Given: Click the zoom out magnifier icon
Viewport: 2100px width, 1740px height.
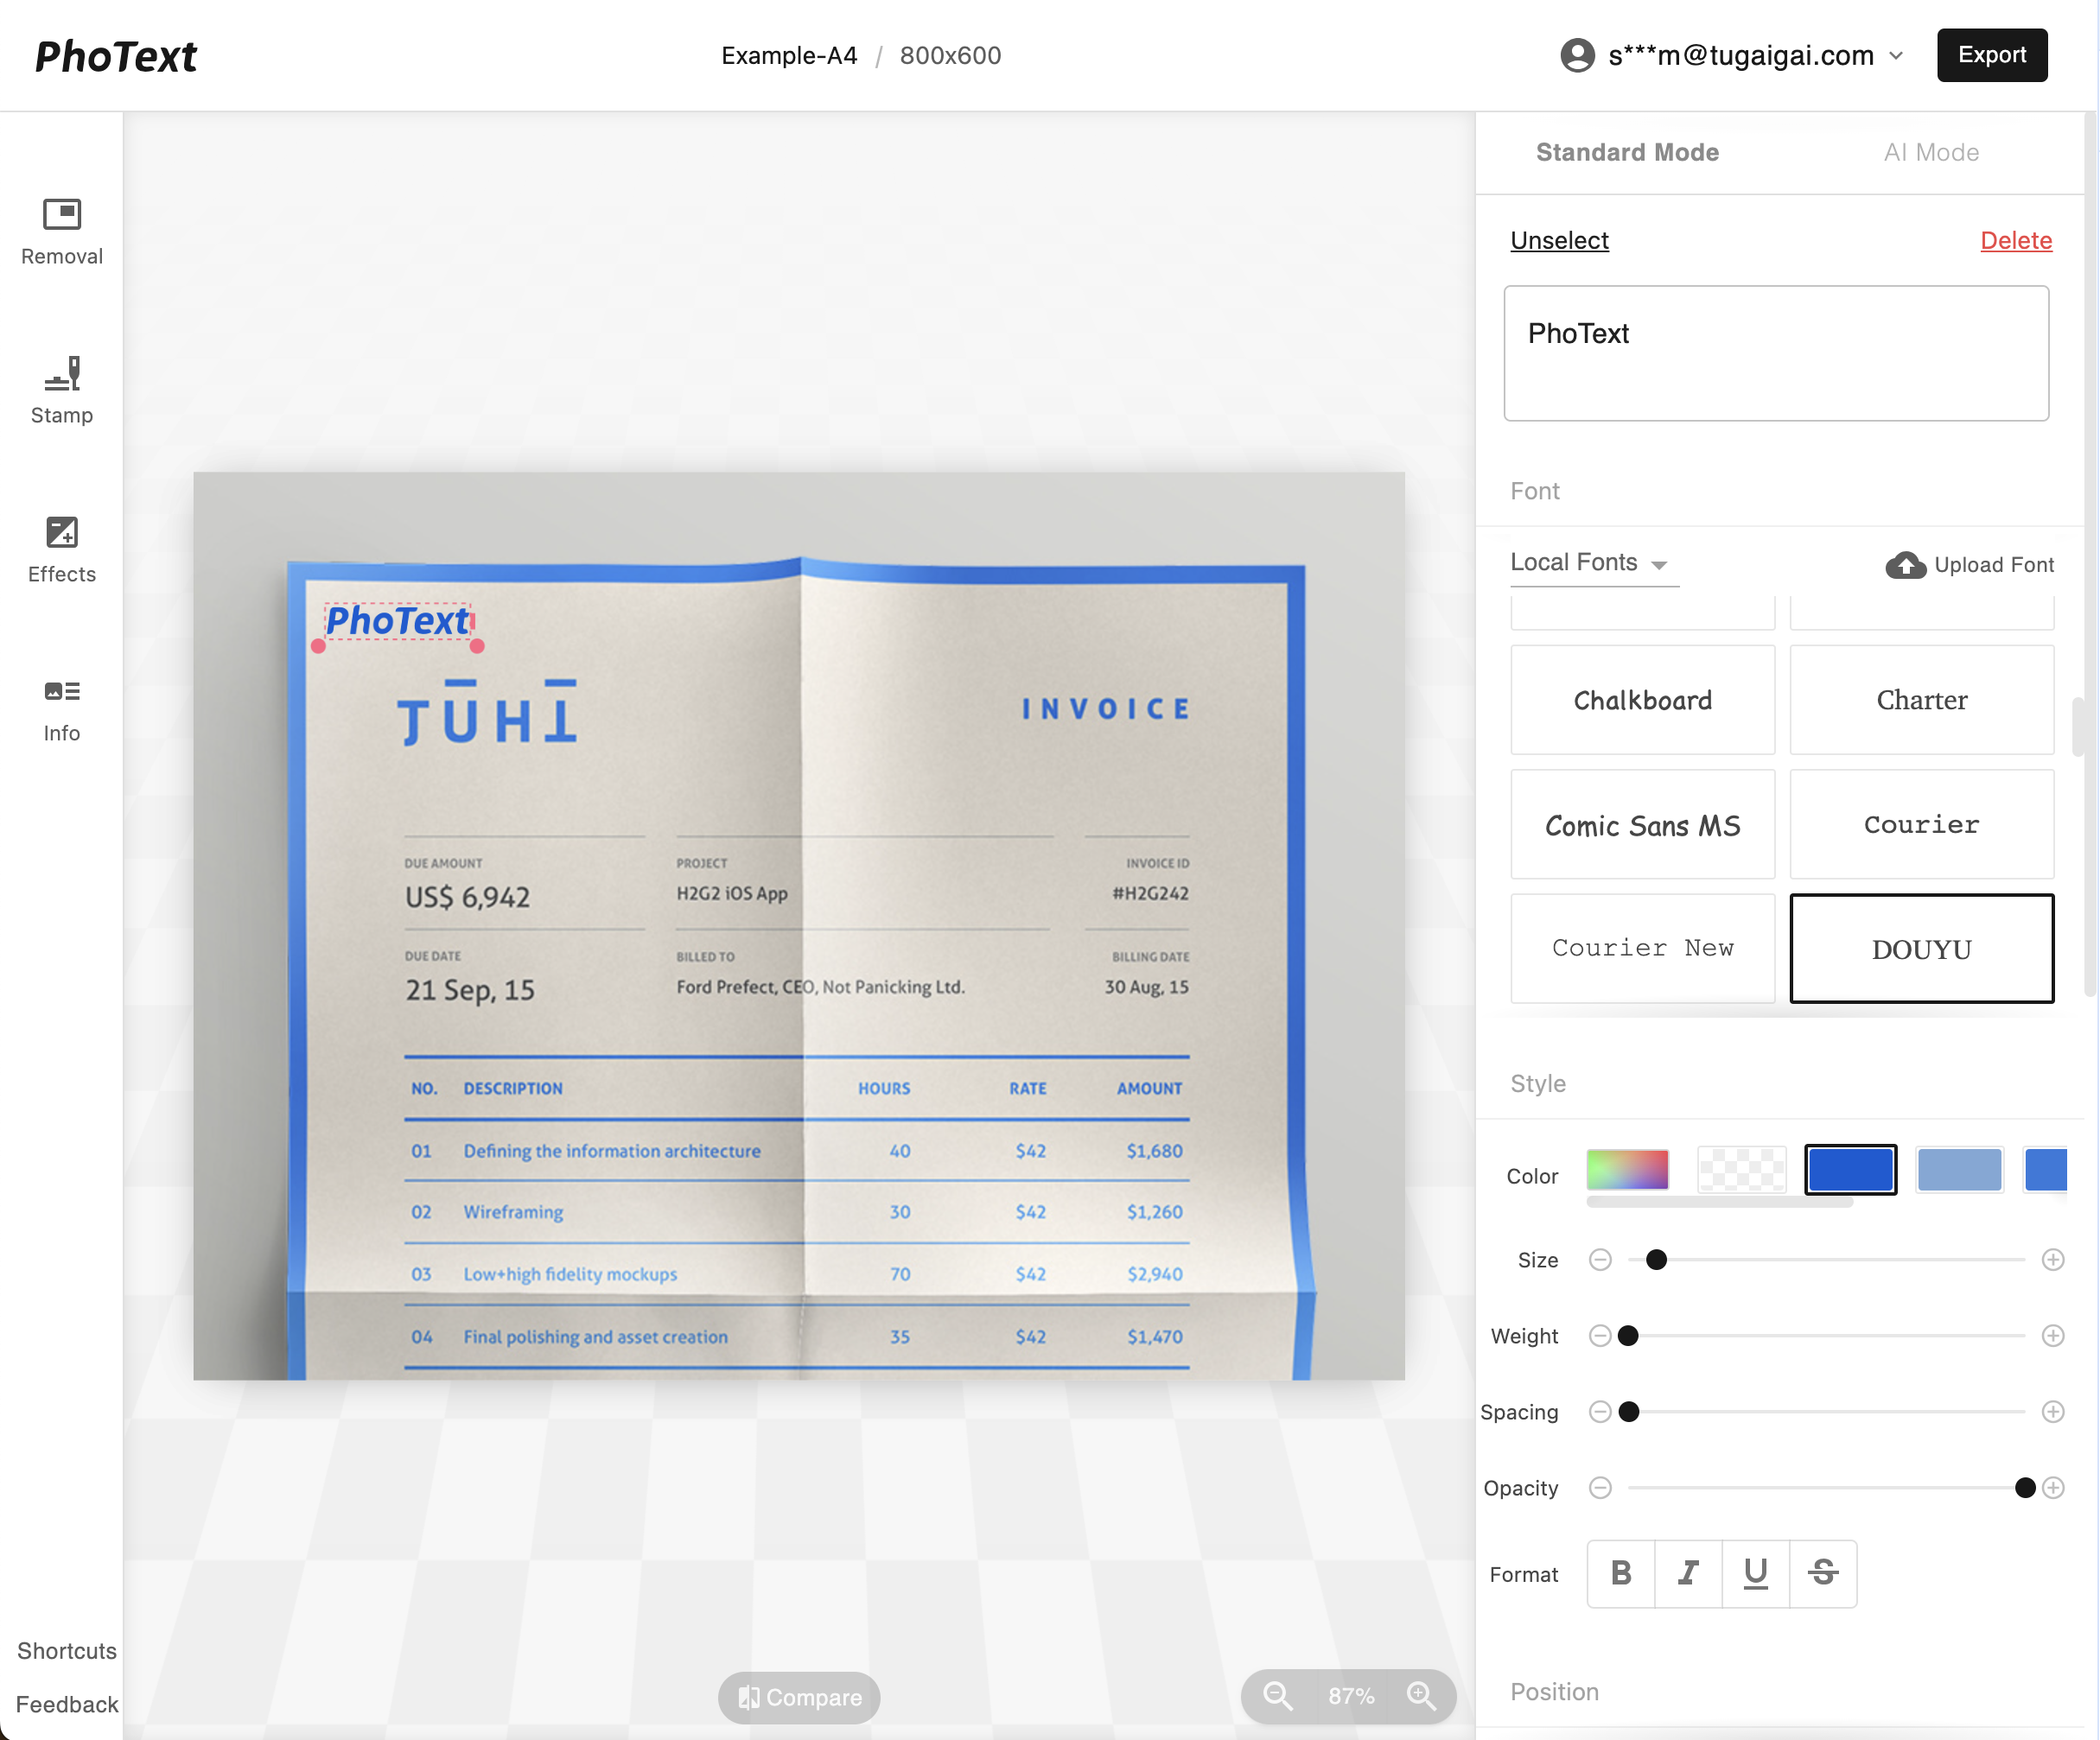Looking at the screenshot, I should [1277, 1696].
